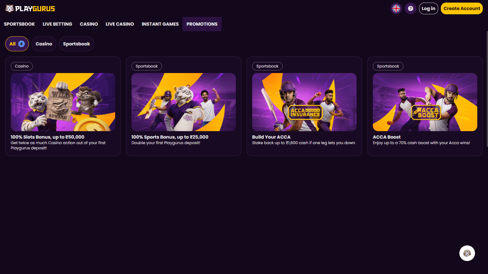Screen dimensions: 488x274
Task: Filter promotions by Casino pill
Action: (44, 44)
